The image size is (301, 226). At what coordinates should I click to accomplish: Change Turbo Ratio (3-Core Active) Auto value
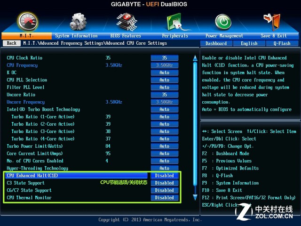[165, 131]
